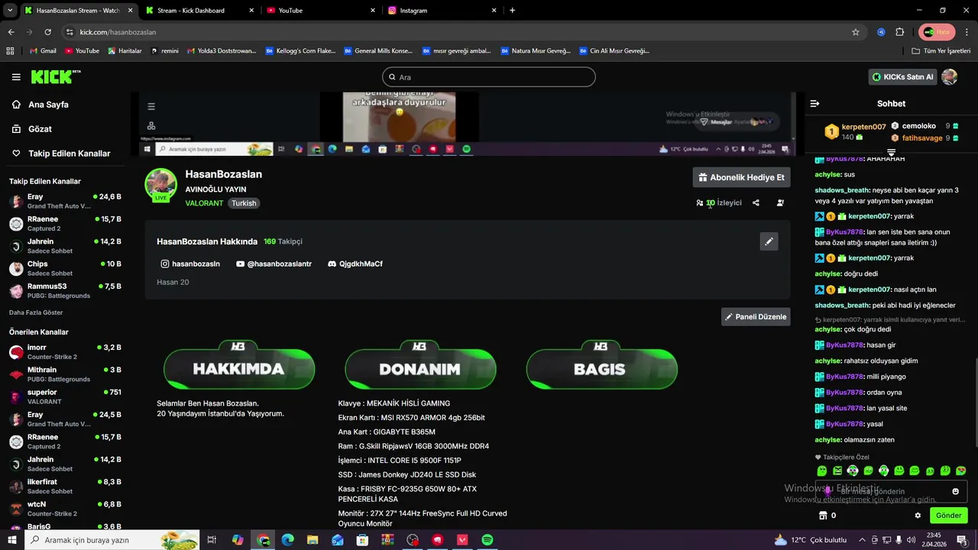The image size is (978, 550).
Task: Show hidden system tray icons
Action: click(x=862, y=540)
